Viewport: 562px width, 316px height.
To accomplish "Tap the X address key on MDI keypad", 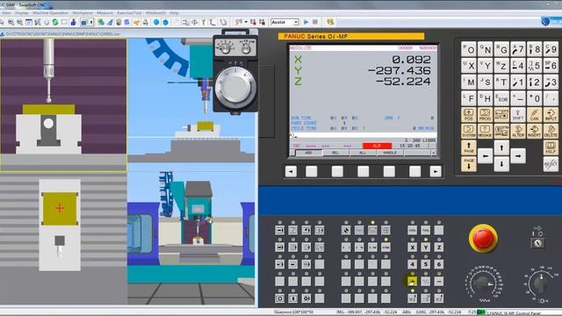I will tap(469, 66).
